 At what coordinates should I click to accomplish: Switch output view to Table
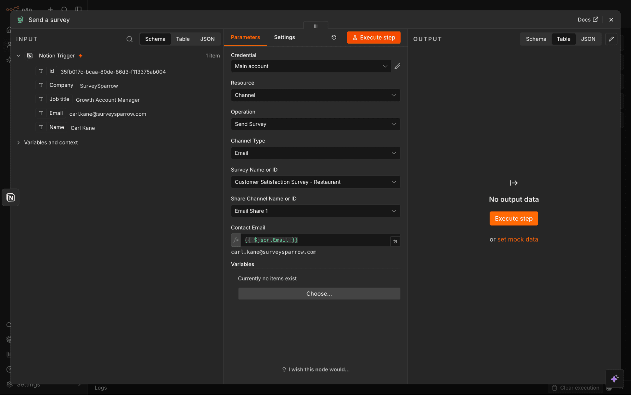point(563,39)
